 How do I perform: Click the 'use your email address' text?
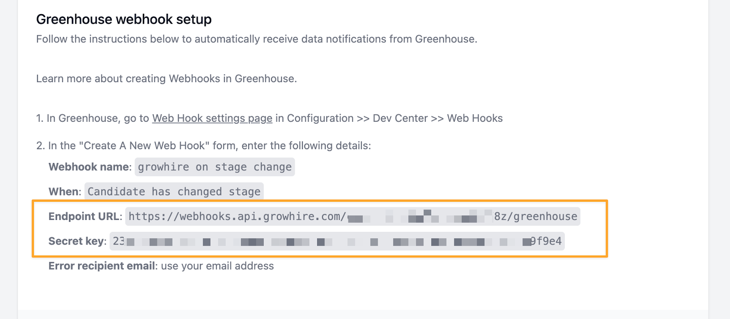217,266
